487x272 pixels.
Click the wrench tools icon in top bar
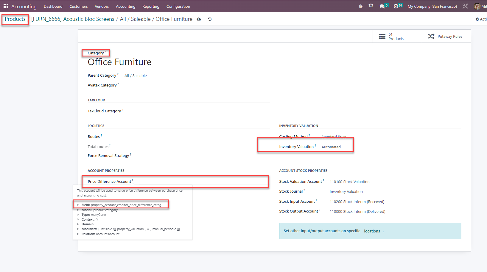pos(465,6)
